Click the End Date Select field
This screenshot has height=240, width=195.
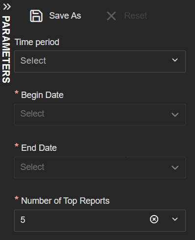point(100,168)
